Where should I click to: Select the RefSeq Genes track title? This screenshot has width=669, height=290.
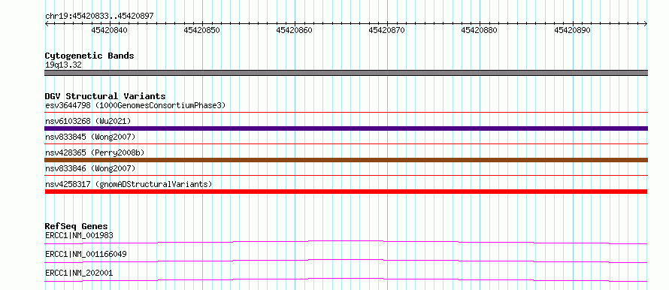[x=77, y=226]
